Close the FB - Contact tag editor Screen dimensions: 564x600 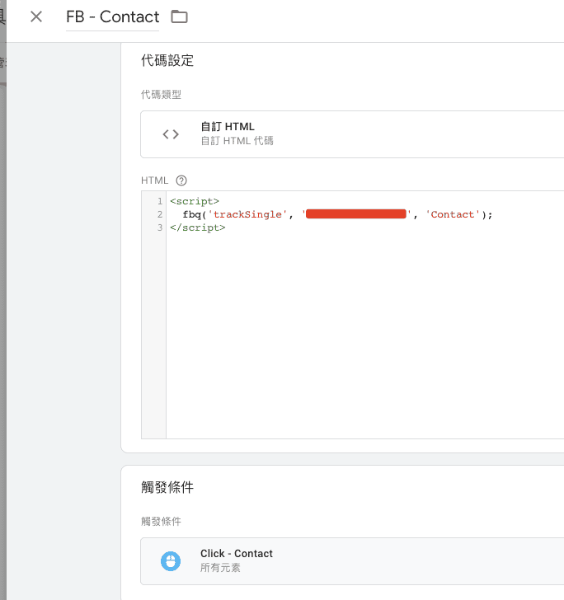36,16
